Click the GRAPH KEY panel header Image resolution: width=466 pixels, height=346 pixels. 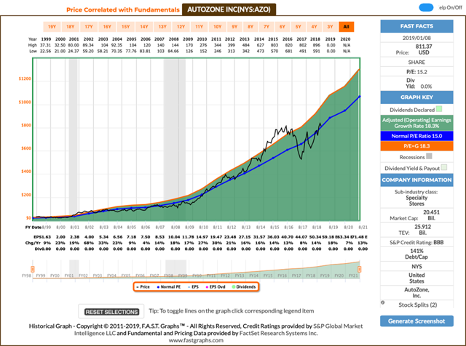416,97
